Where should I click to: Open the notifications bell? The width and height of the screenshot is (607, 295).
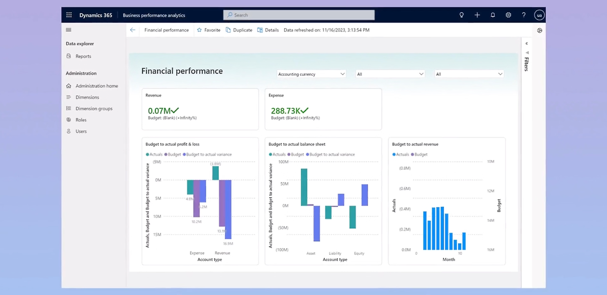tap(493, 15)
